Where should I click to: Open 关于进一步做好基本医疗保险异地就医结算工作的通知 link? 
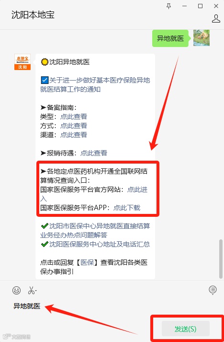point(95,85)
